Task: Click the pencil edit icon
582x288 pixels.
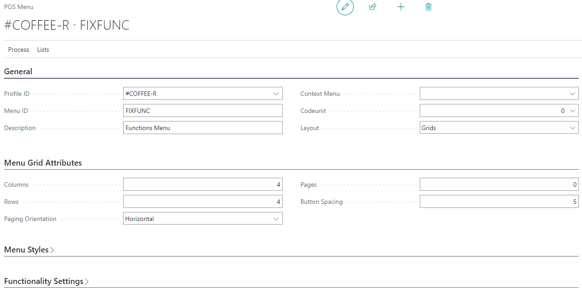Action: point(345,7)
